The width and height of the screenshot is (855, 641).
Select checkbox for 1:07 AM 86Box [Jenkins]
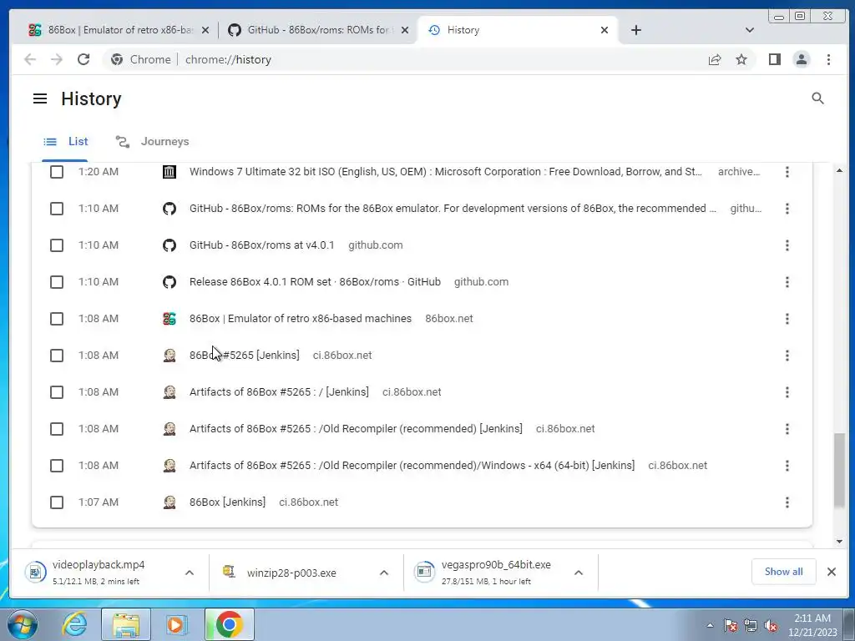pos(57,502)
